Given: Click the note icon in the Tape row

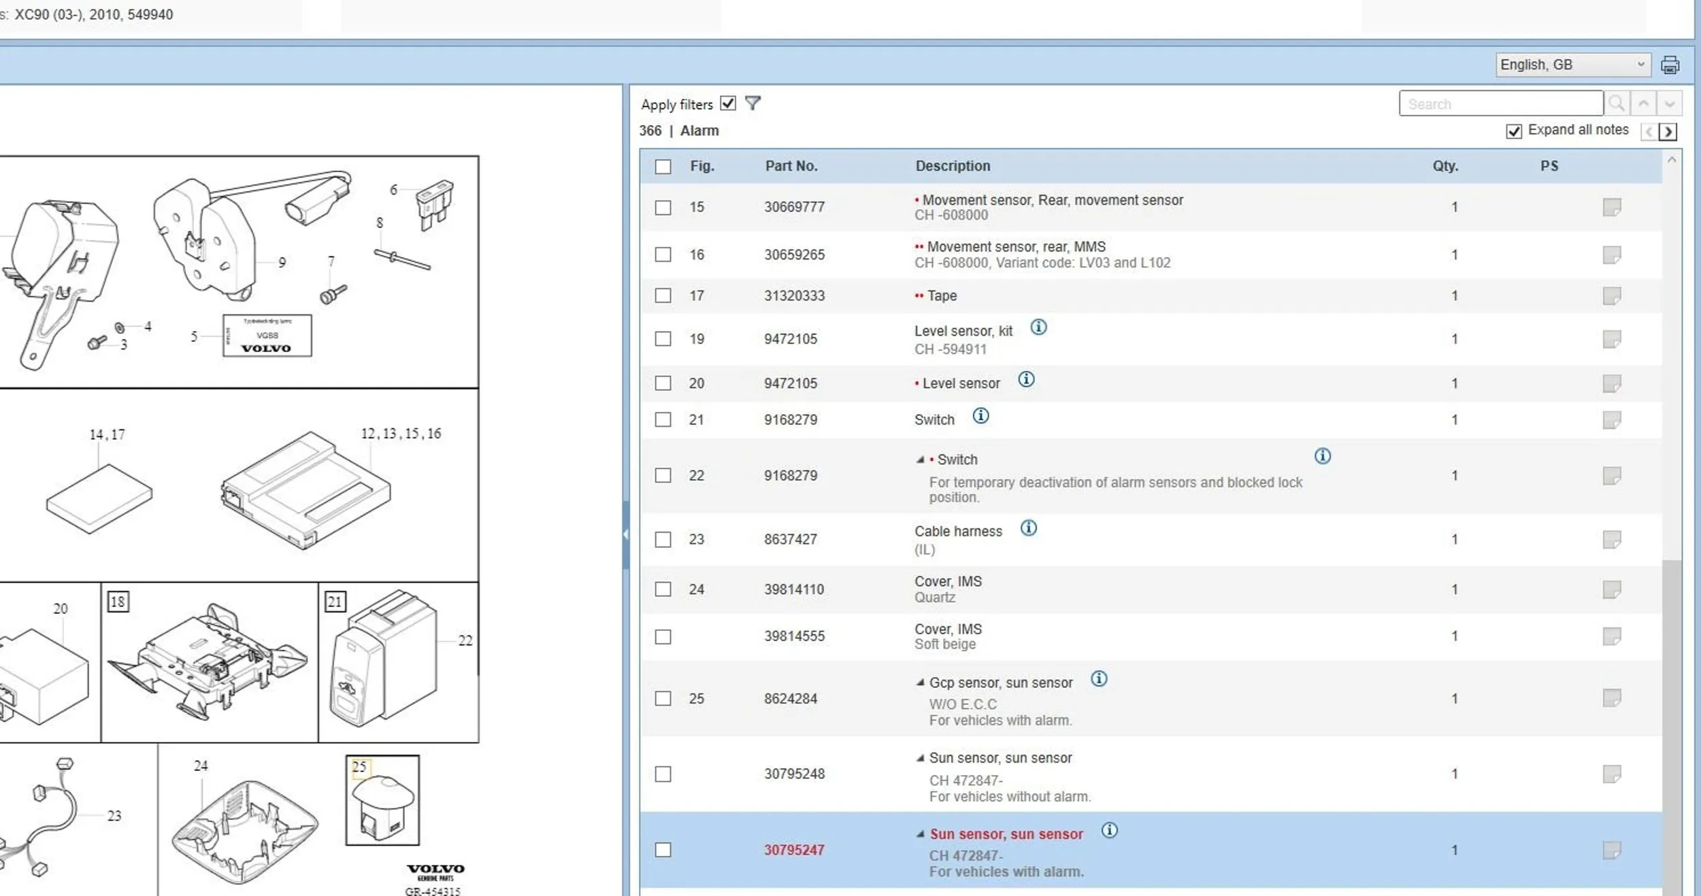Looking at the screenshot, I should [1611, 296].
